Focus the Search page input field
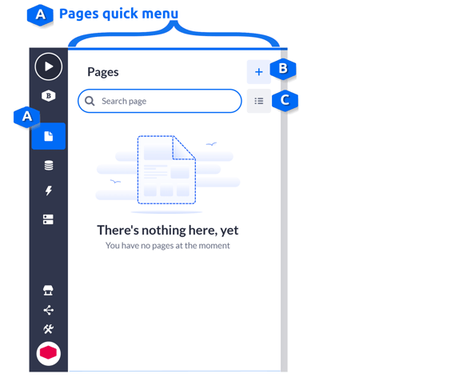The width and height of the screenshot is (459, 386). coord(160,101)
